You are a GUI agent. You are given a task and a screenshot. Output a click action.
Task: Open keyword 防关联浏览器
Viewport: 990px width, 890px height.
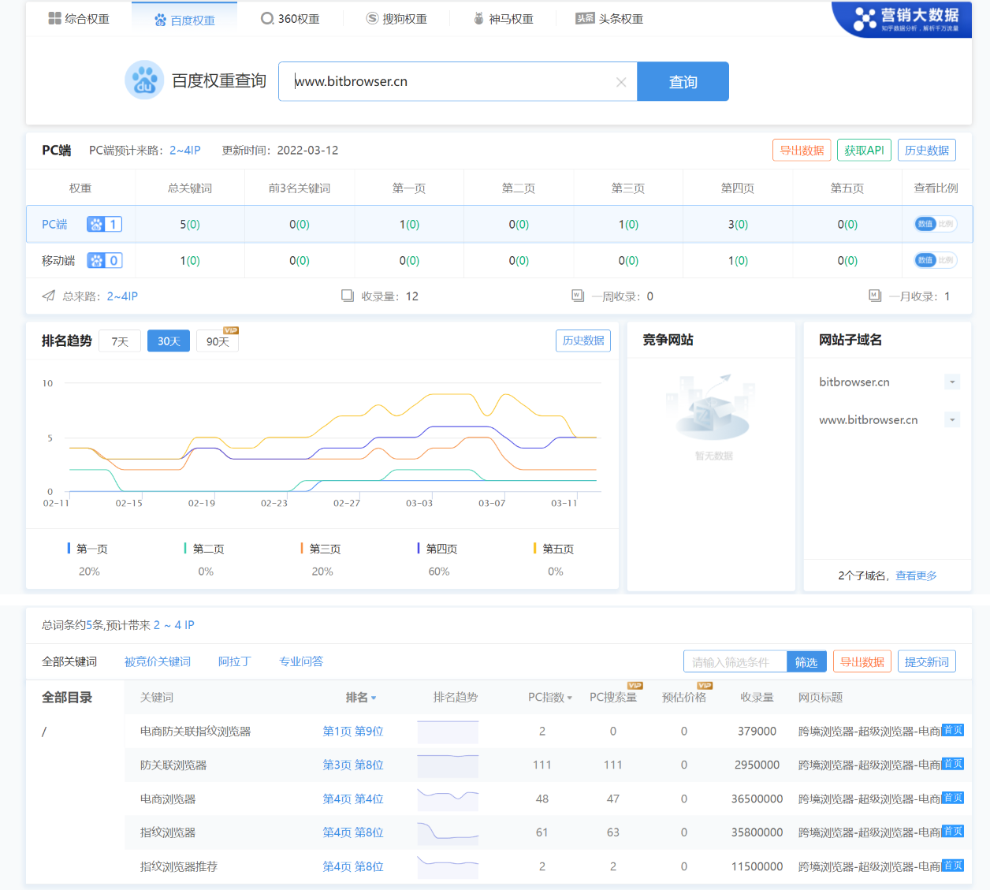pos(173,765)
